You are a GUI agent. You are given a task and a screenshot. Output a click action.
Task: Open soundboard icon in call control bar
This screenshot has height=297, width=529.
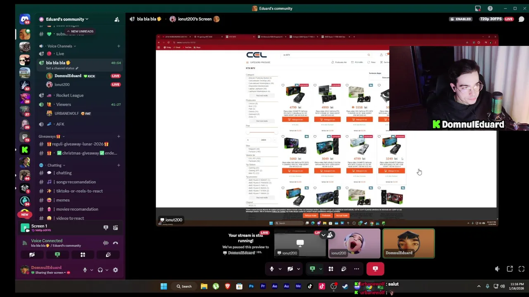343,269
